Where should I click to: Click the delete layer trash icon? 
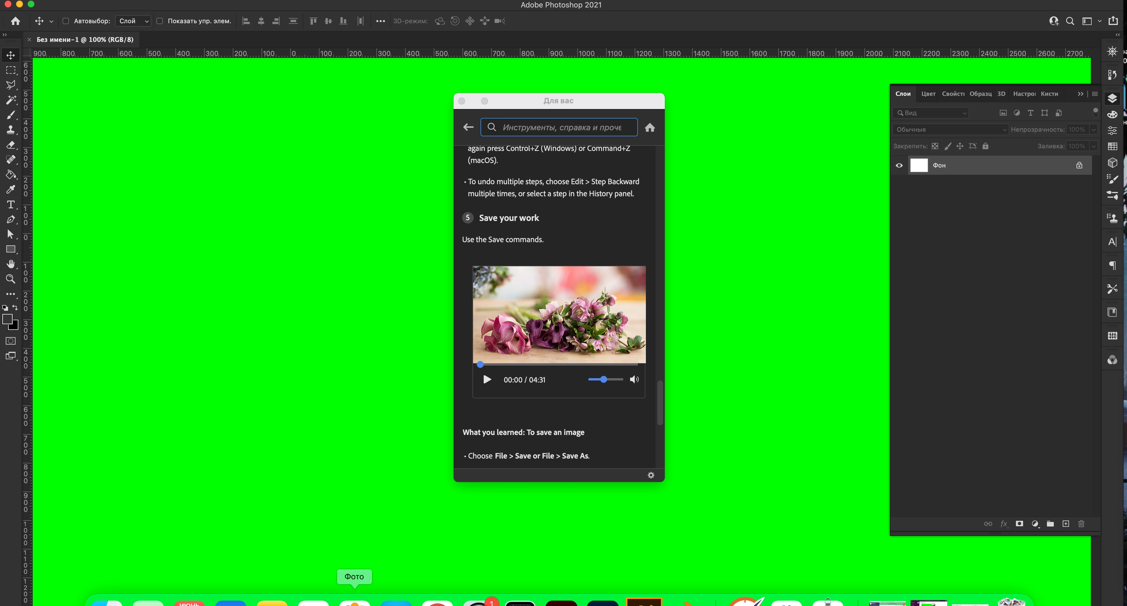(1081, 524)
